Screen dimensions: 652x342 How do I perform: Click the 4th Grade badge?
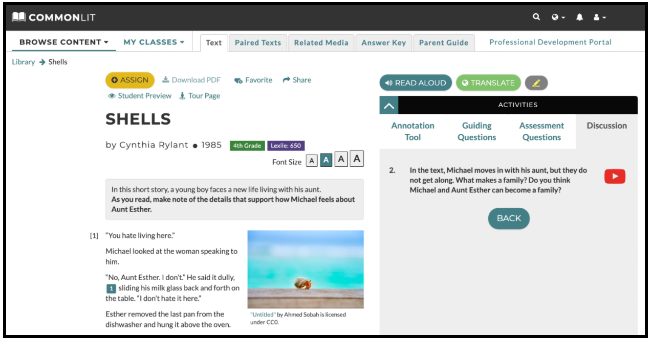click(x=247, y=146)
